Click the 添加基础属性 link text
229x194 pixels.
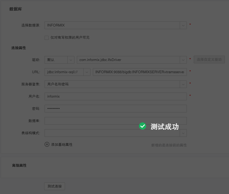(62, 145)
